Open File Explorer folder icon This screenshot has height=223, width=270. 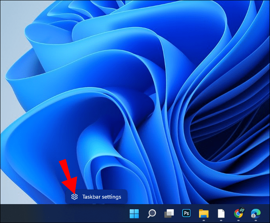(x=204, y=214)
